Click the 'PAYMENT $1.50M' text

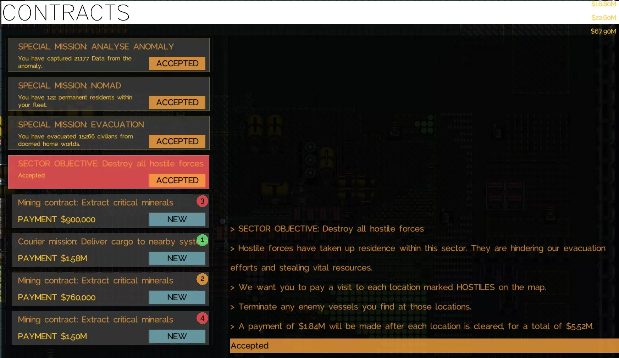(x=52, y=336)
